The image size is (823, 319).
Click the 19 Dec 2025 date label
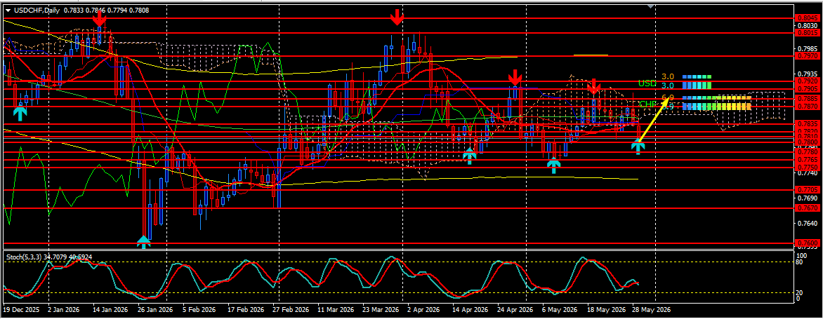click(22, 310)
